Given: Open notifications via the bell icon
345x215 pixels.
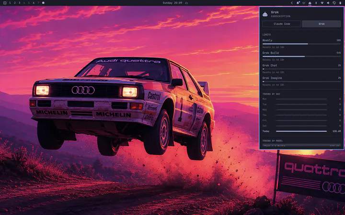Looking at the screenshot, I should point(298,3).
